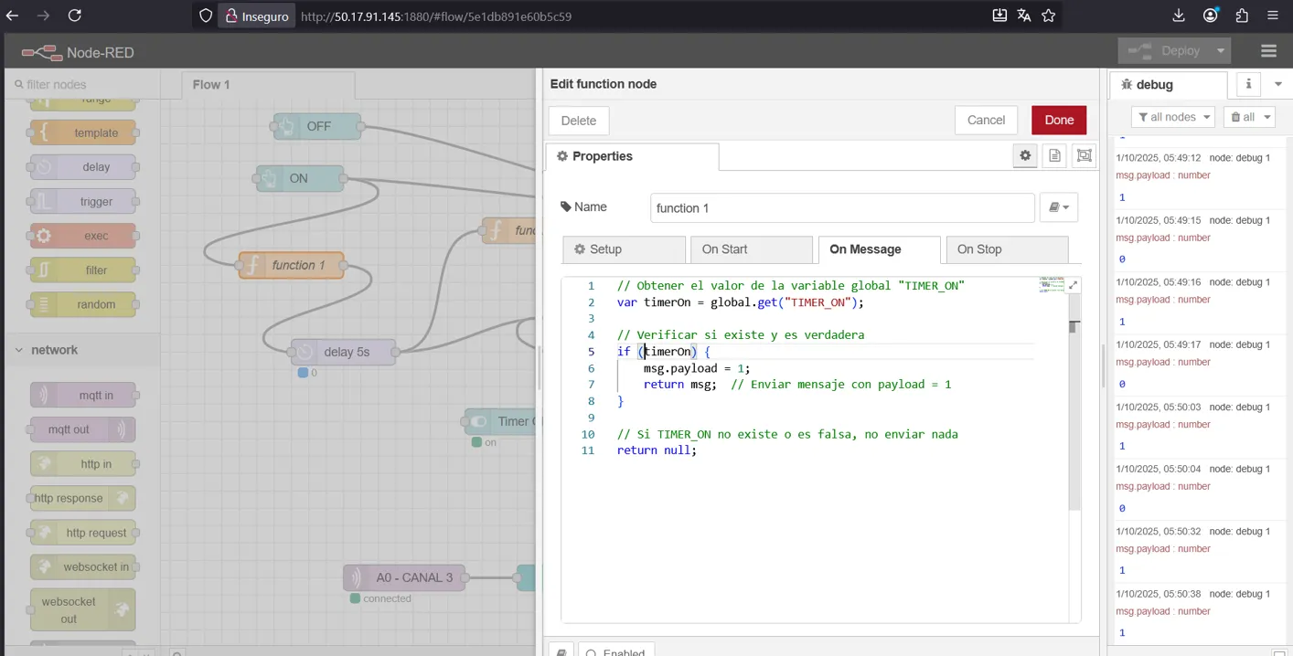Open the node appearance settings icon

coord(1084,156)
